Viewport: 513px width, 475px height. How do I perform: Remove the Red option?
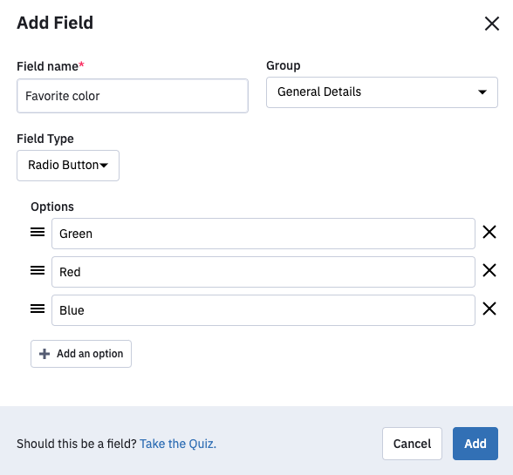489,270
